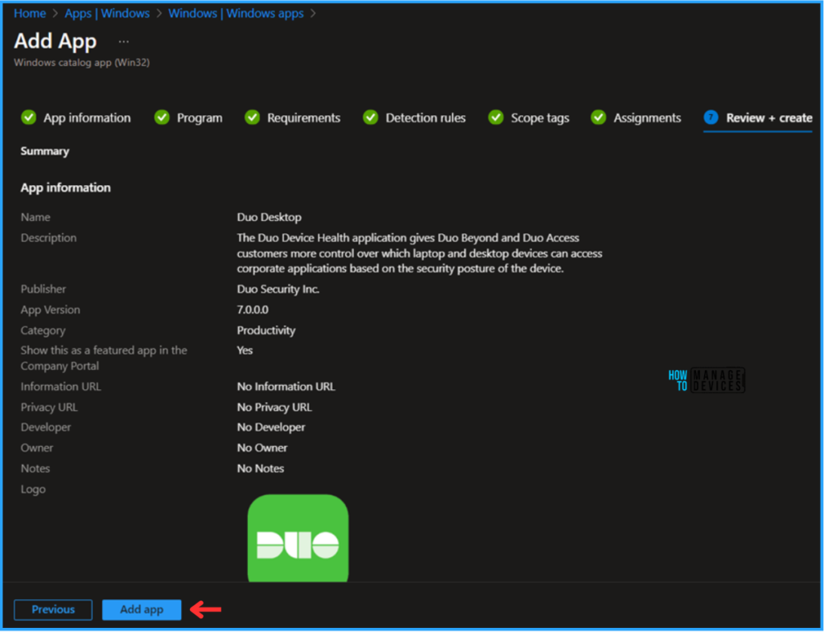Image resolution: width=824 pixels, height=632 pixels.
Task: Select the 'Productivity' category value
Action: [266, 330]
